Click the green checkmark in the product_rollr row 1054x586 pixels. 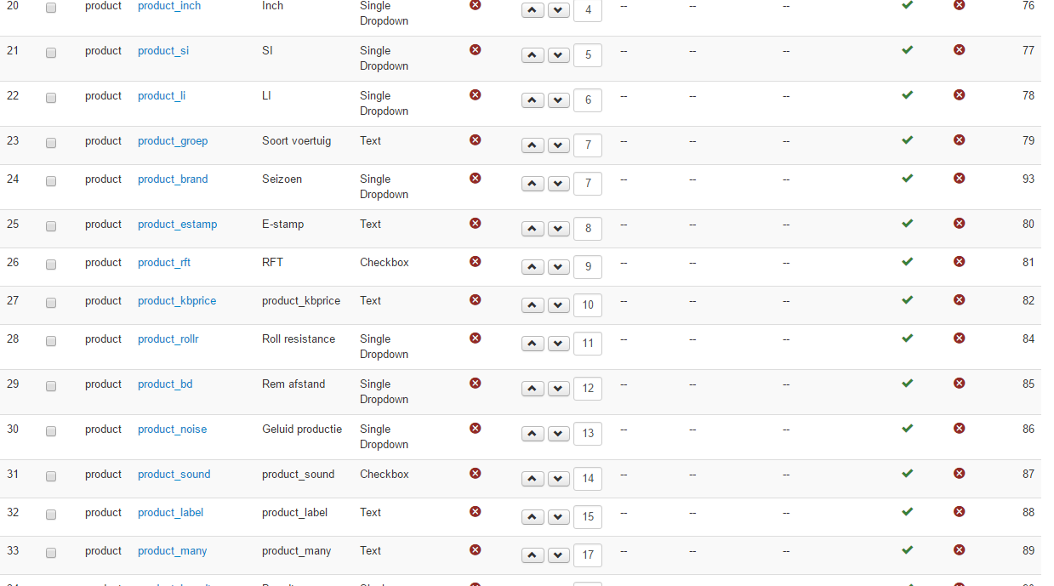coord(908,339)
